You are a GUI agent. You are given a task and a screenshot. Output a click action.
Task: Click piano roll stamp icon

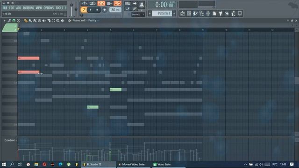[19, 21]
